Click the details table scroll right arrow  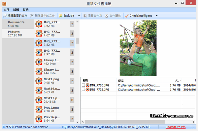coord(194,122)
